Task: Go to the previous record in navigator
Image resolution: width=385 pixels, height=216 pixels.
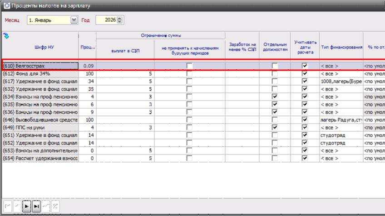Action: pos(18,205)
